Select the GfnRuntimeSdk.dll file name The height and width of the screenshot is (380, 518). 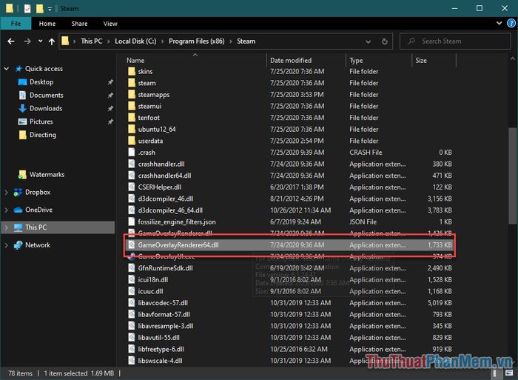(x=165, y=268)
